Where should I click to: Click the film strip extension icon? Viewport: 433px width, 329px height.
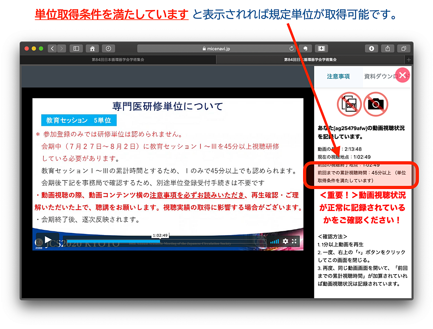click(321, 49)
